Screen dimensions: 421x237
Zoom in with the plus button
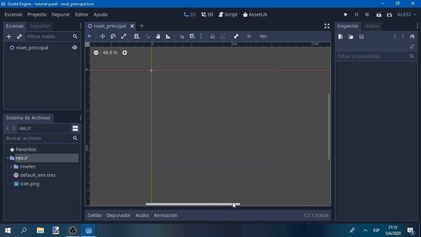tap(124, 53)
